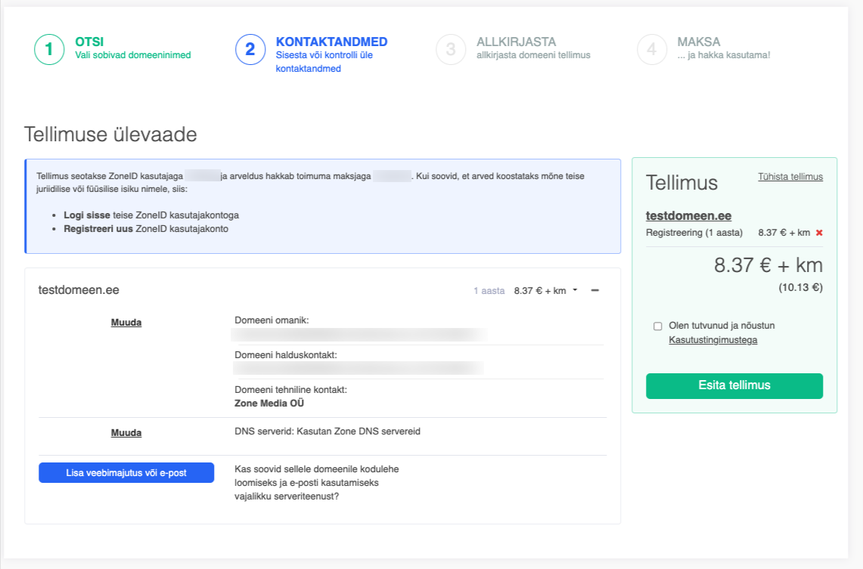The height and width of the screenshot is (569, 863).
Task: Go to the OTSI step label
Action: tap(90, 42)
